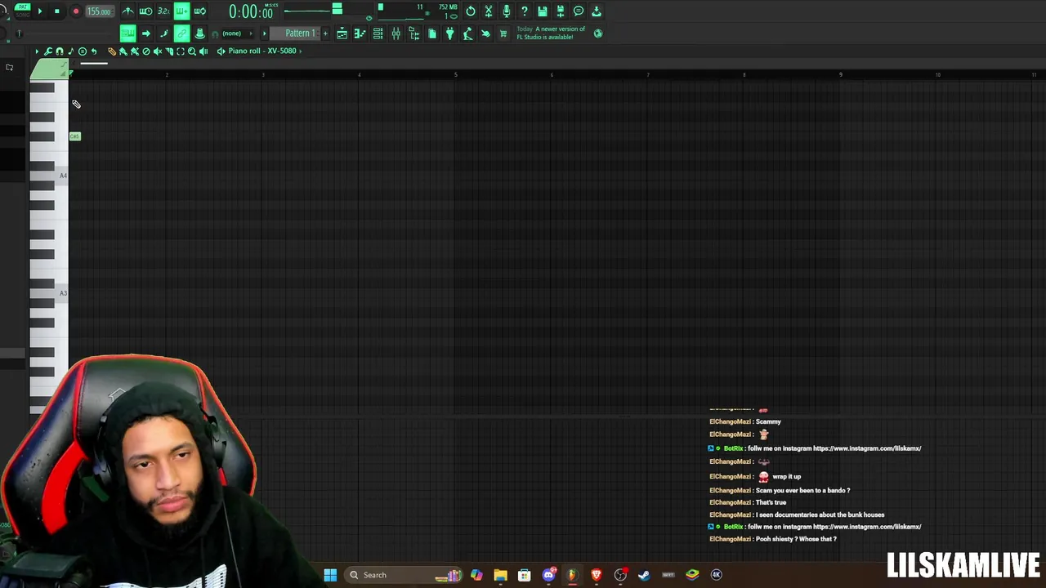The height and width of the screenshot is (588, 1046).
Task: Click the Play button in transport
Action: 40,11
